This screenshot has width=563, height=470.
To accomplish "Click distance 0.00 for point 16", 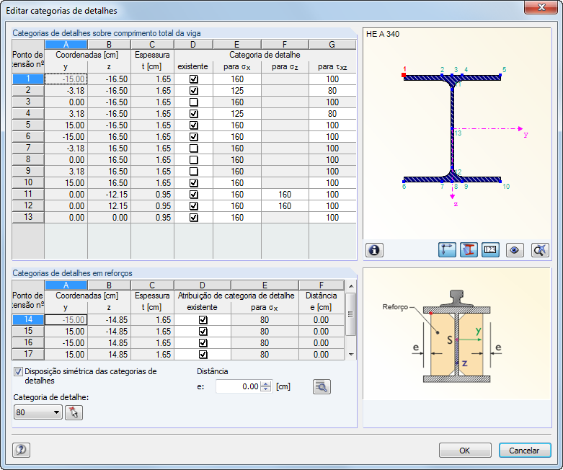I will [x=321, y=342].
